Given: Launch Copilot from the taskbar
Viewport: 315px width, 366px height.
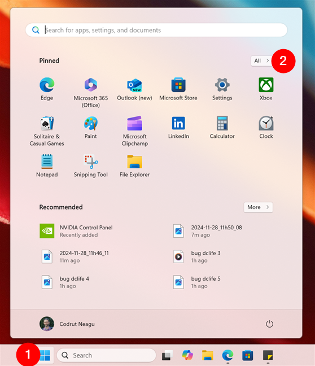Looking at the screenshot, I should 187,355.
